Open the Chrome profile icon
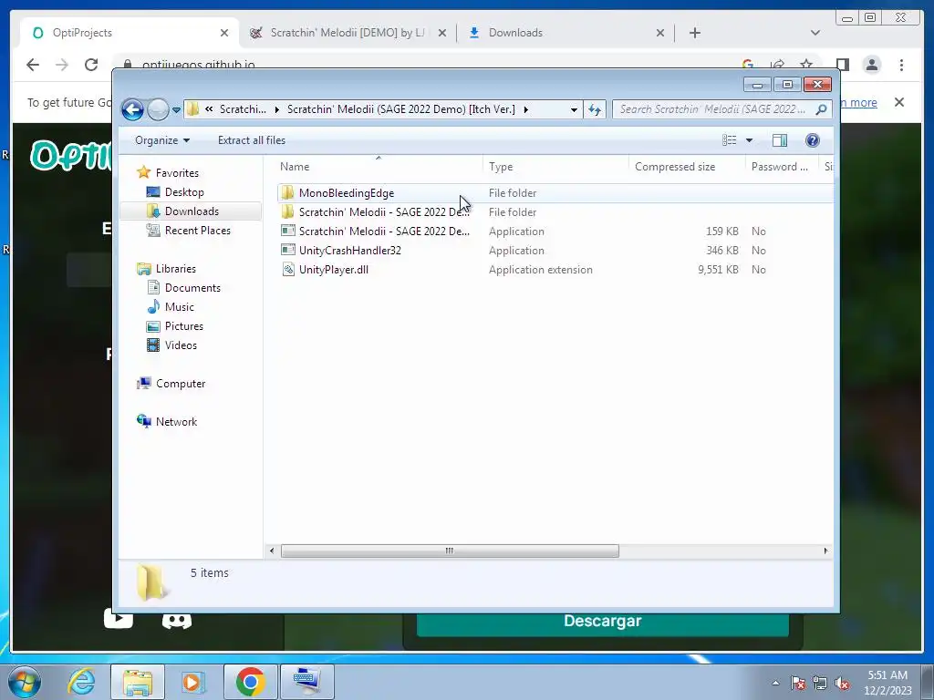Screen dimensions: 934x700 click(x=872, y=65)
